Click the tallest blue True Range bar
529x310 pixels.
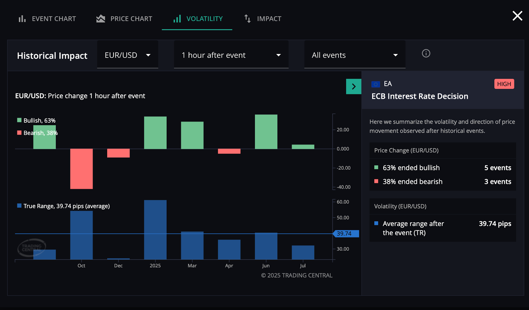coord(155,230)
